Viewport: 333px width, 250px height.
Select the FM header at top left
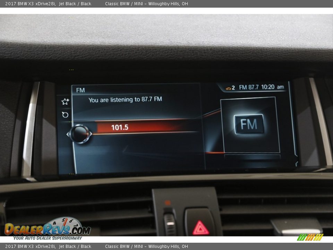point(80,90)
